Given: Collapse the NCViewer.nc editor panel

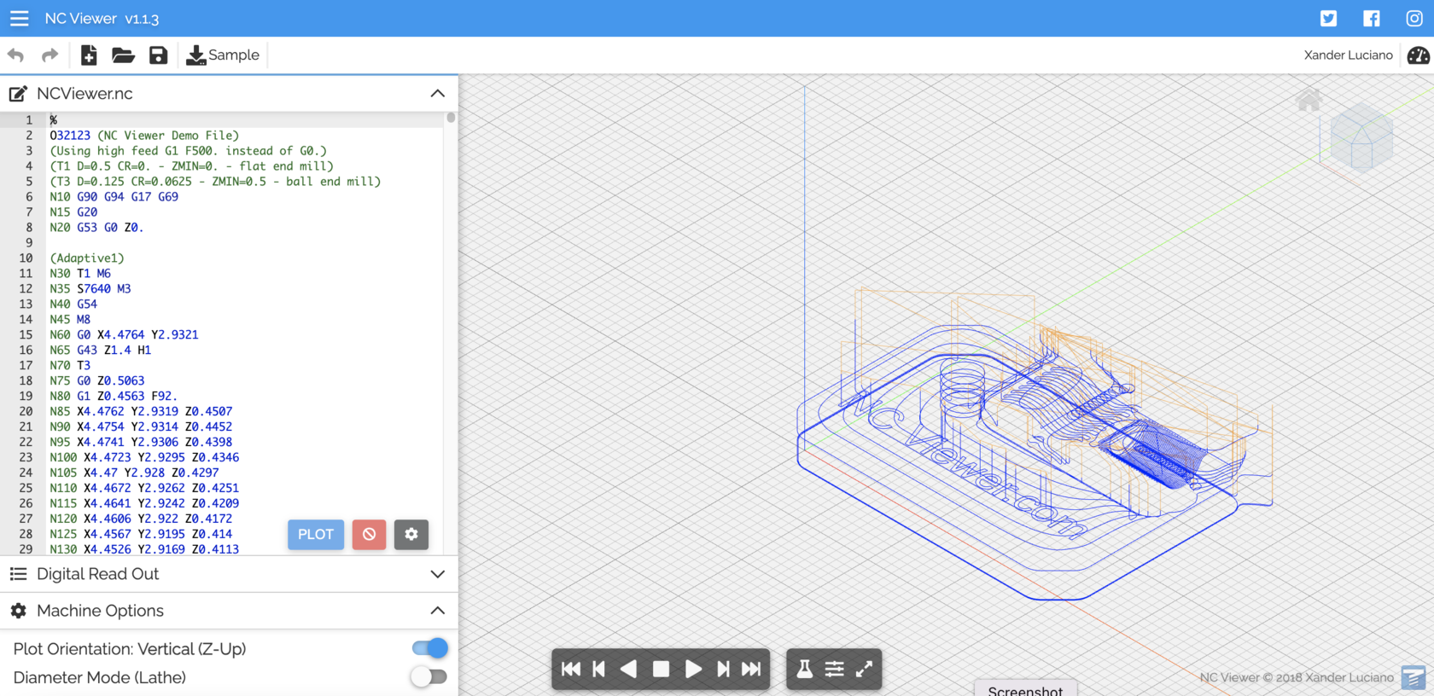Looking at the screenshot, I should pos(437,94).
